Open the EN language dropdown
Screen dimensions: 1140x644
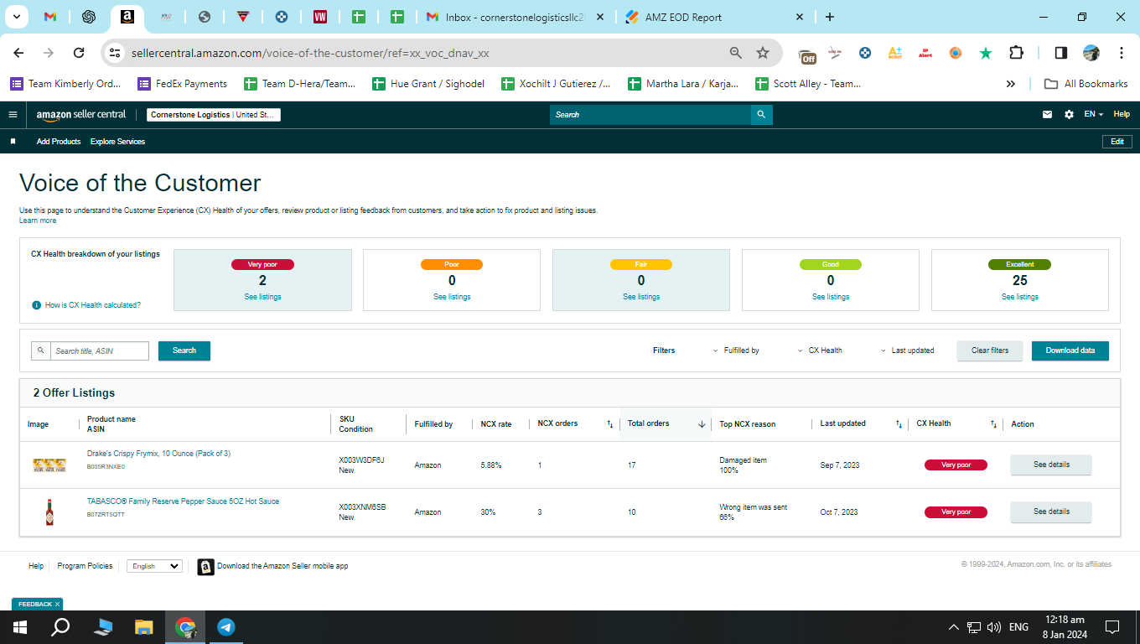coord(1093,115)
